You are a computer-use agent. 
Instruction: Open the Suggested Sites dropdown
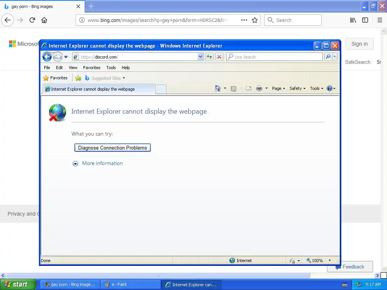coord(105,78)
